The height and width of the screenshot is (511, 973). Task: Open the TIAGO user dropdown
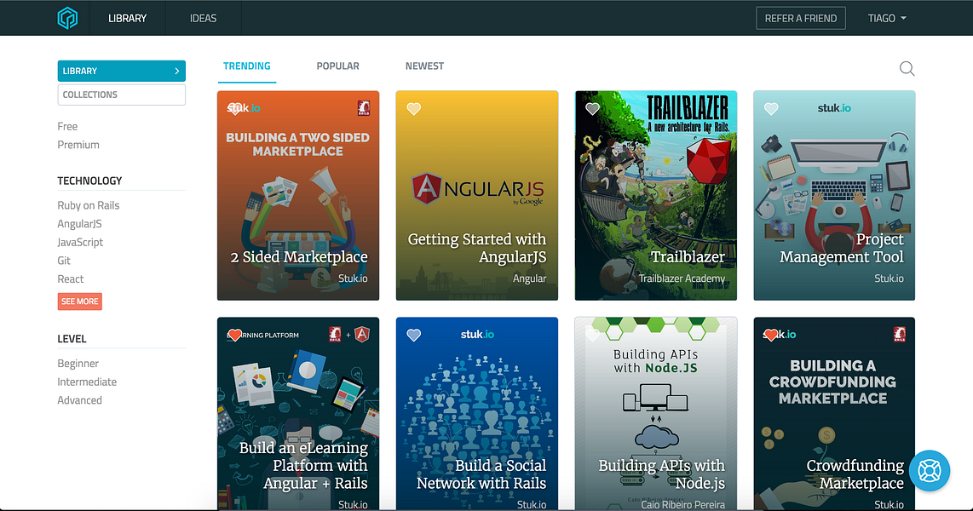click(x=887, y=18)
